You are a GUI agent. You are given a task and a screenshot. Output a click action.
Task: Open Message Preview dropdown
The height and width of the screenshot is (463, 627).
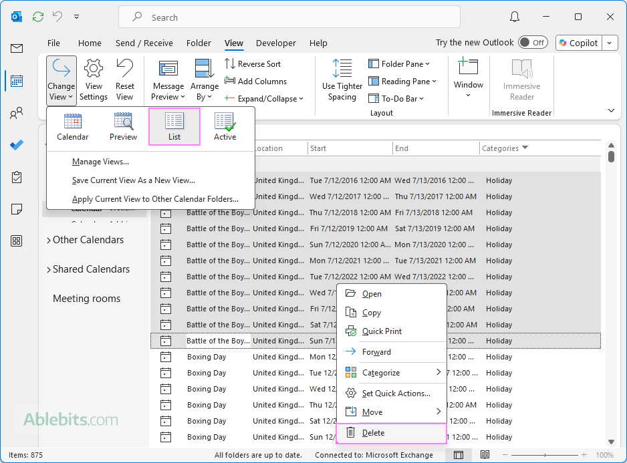coord(168,80)
